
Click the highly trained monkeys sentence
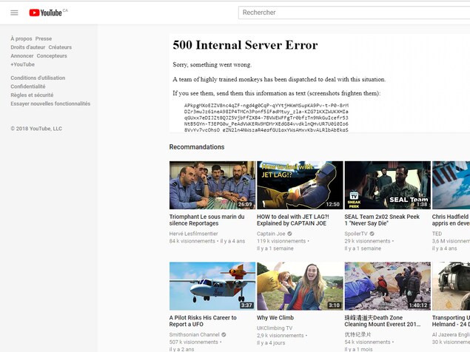[279, 79]
